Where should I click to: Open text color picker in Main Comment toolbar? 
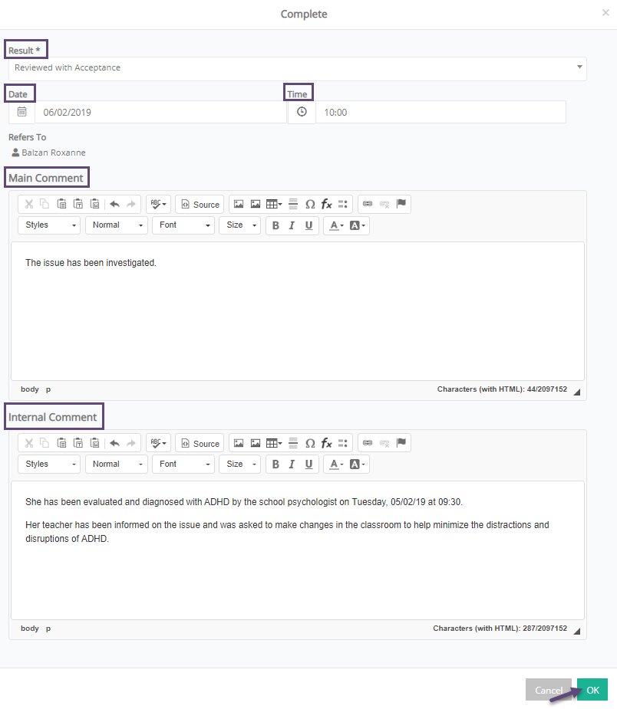pos(336,225)
